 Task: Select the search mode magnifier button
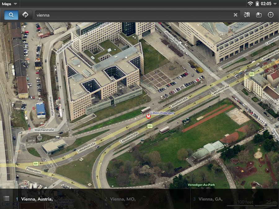click(11, 15)
